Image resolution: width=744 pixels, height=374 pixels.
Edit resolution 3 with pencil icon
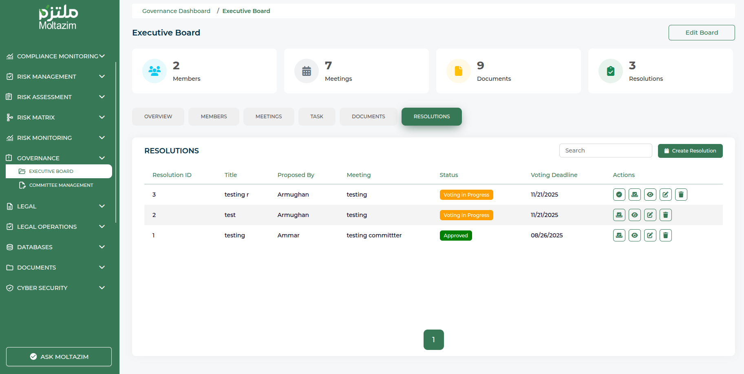665,195
